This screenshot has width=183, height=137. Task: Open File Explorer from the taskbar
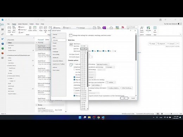89,117
